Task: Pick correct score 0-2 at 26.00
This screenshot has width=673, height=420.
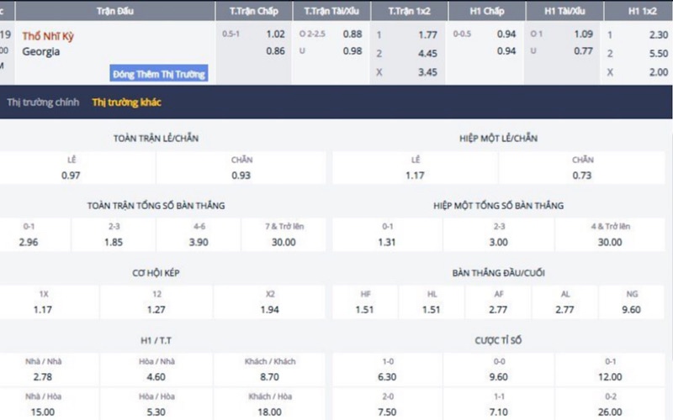Action: (611, 411)
